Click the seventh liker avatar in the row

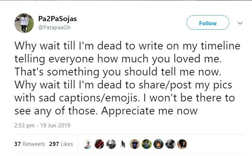pos(159,144)
